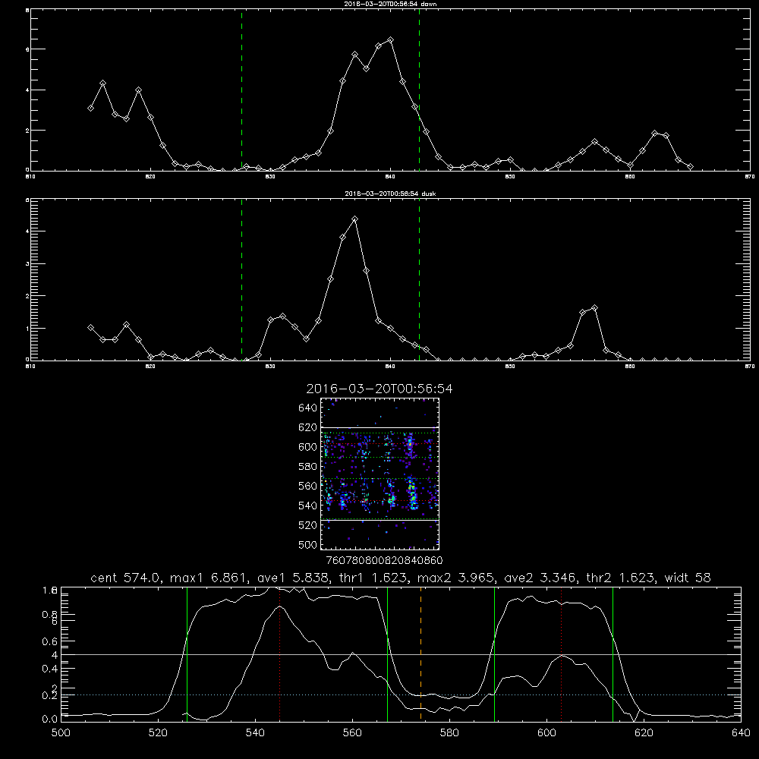Click heatmap y-axis label 520

[308, 525]
